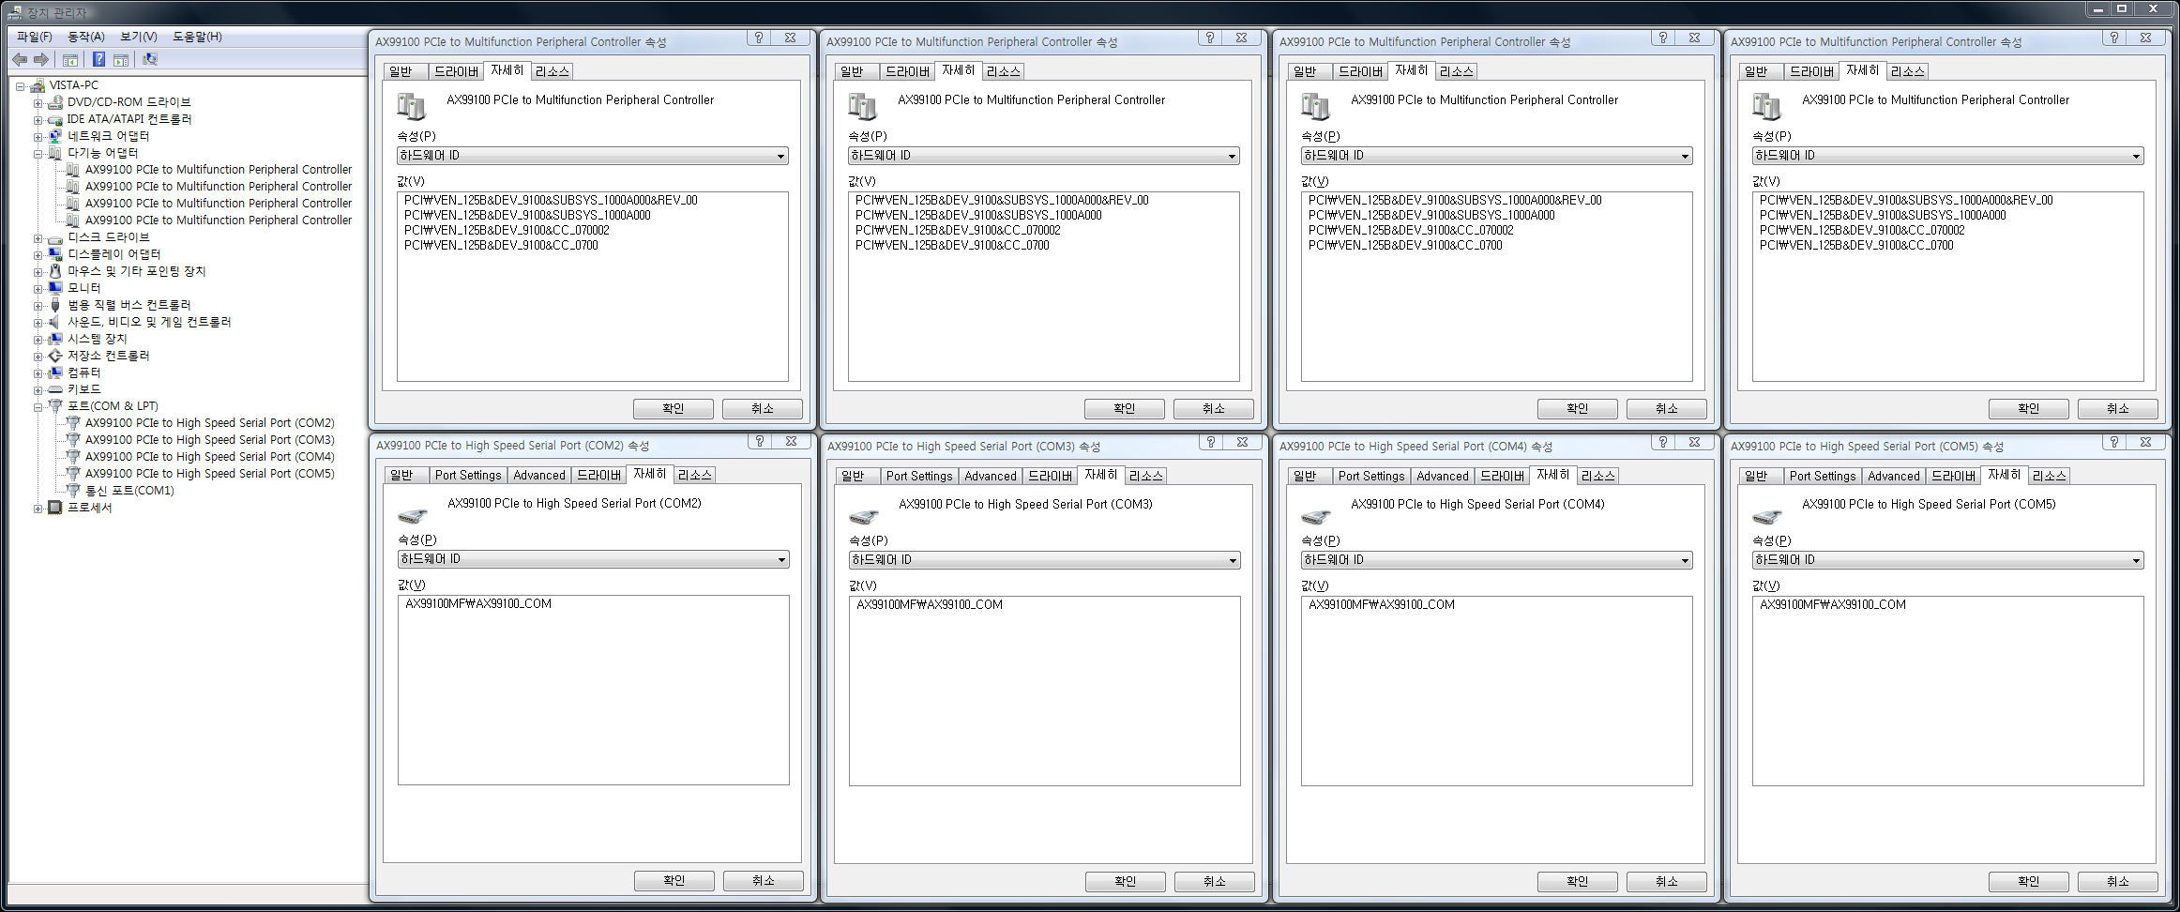Toggle the show/hide console tree toolbar icon

point(69,60)
